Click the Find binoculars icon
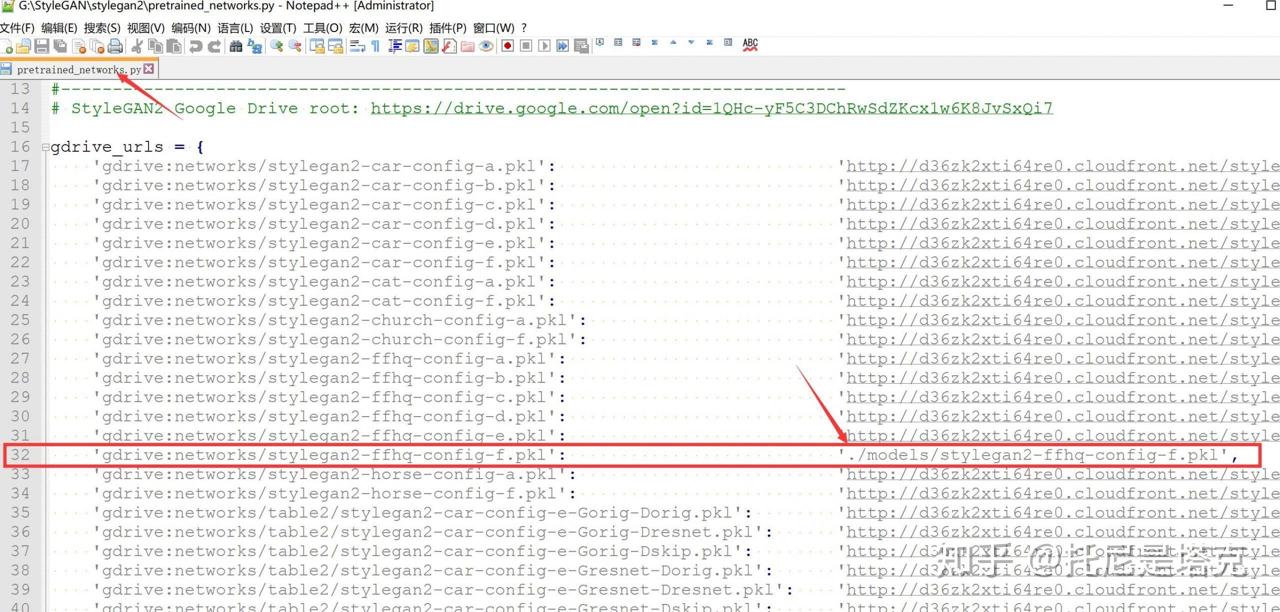The image size is (1280, 612). 235,46
